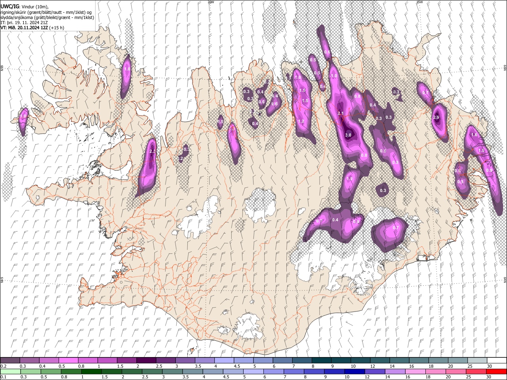Pick the light gray swatch between 25 and 30

[477, 360]
